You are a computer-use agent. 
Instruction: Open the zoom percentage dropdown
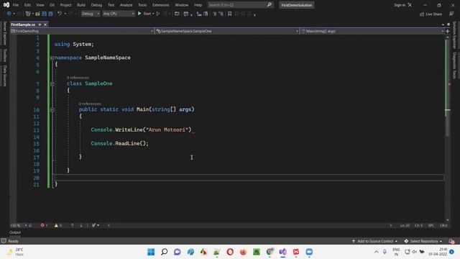(x=19, y=225)
